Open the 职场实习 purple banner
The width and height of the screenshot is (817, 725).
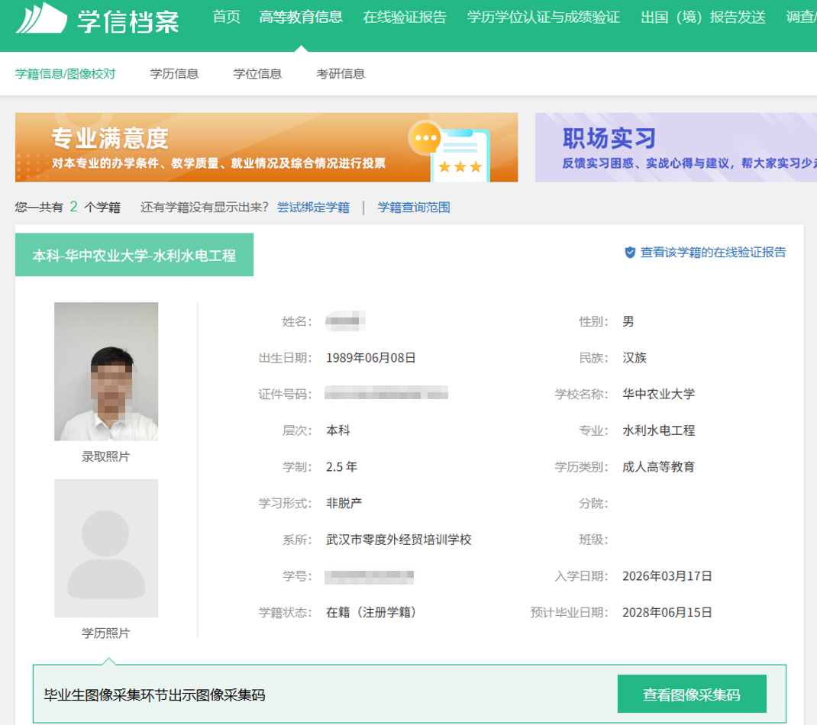(676, 147)
